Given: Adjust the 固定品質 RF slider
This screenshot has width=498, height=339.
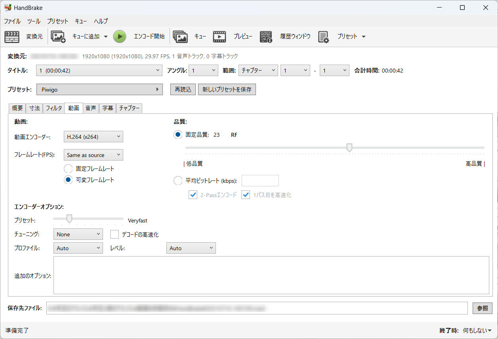Looking at the screenshot, I should tap(349, 147).
